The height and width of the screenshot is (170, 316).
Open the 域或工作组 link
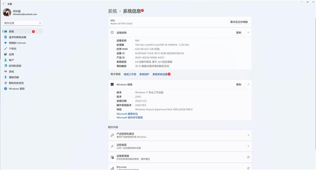pos(130,74)
